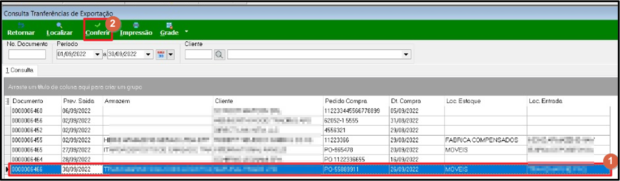Sort by the Pedido Compra column header
Image resolution: width=620 pixels, height=181 pixels.
356,101
